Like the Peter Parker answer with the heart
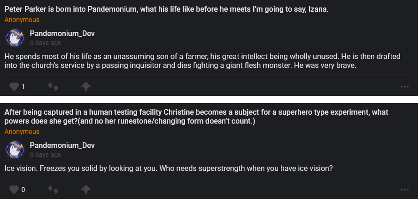The height and width of the screenshot is (199, 418). (14, 87)
